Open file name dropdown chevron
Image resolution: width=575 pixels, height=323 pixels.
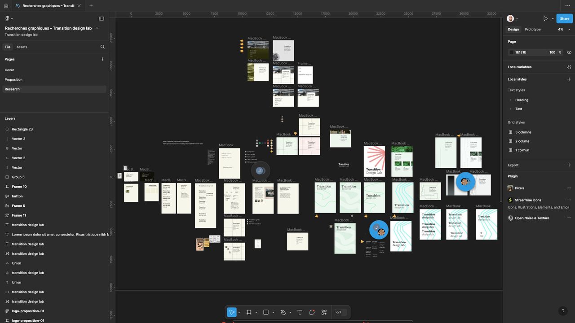coord(97,28)
